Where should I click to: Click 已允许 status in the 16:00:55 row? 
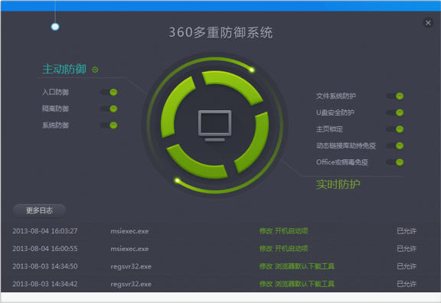click(x=407, y=249)
